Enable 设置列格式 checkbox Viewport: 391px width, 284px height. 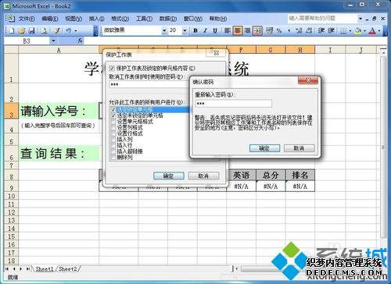click(113, 127)
